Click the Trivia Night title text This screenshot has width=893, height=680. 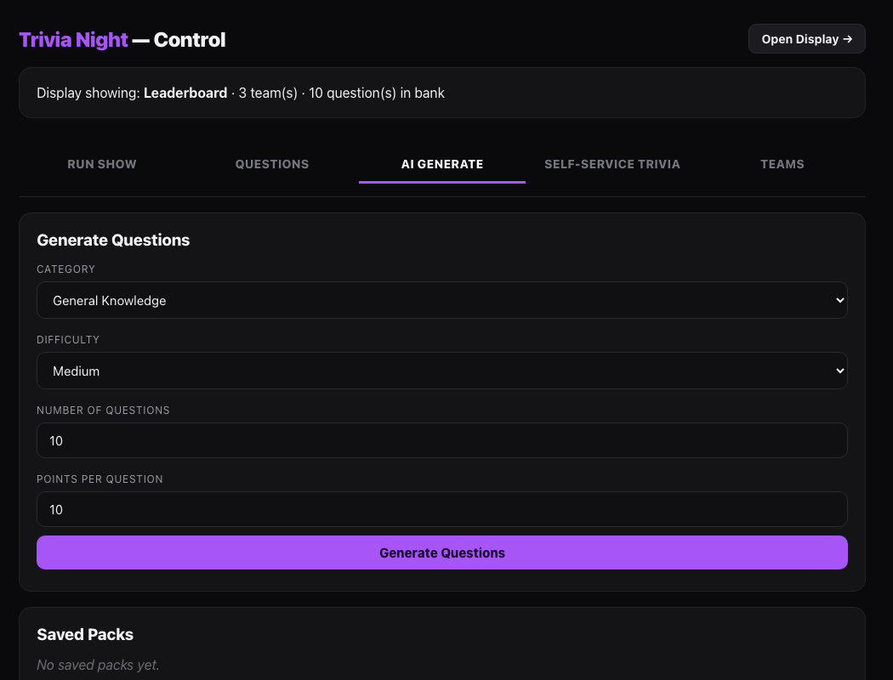(73, 40)
